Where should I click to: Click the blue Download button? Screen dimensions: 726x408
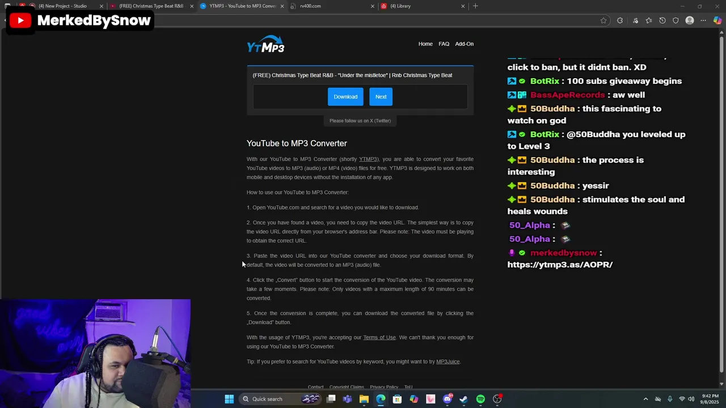[x=345, y=96]
